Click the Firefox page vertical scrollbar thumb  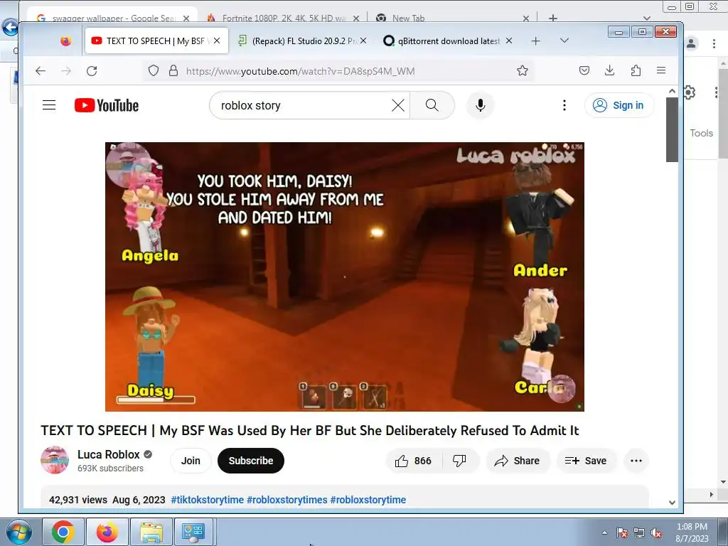pos(672,129)
